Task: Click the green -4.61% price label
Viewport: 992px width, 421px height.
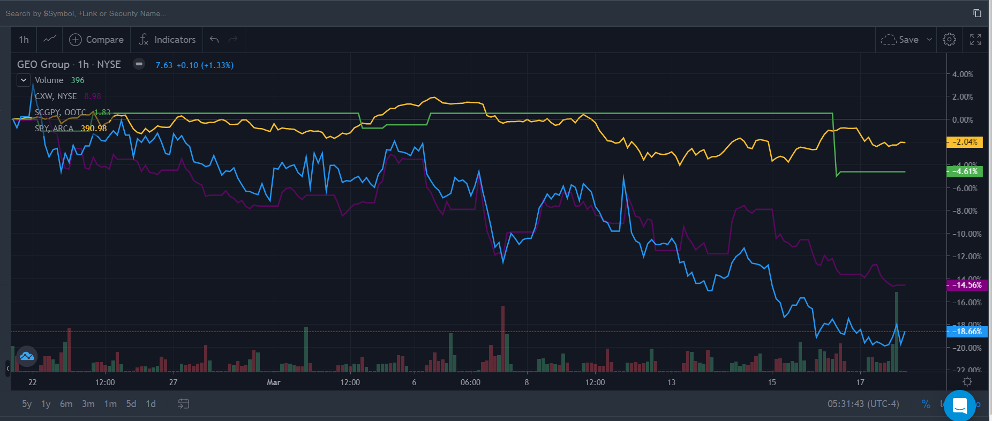Action: (965, 171)
